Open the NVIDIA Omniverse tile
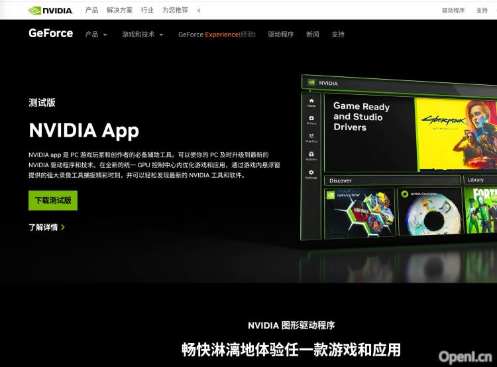Image resolution: width=497 pixels, height=367 pixels. (x=429, y=212)
